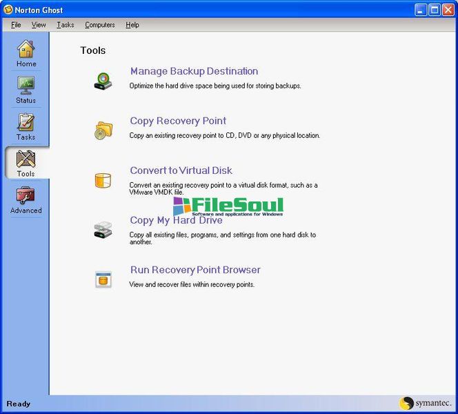
Task: Click the Run Recovery Point Browser icon
Action: tap(103, 279)
